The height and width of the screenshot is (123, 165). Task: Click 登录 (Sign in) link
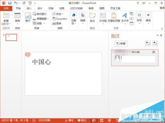click(162, 8)
